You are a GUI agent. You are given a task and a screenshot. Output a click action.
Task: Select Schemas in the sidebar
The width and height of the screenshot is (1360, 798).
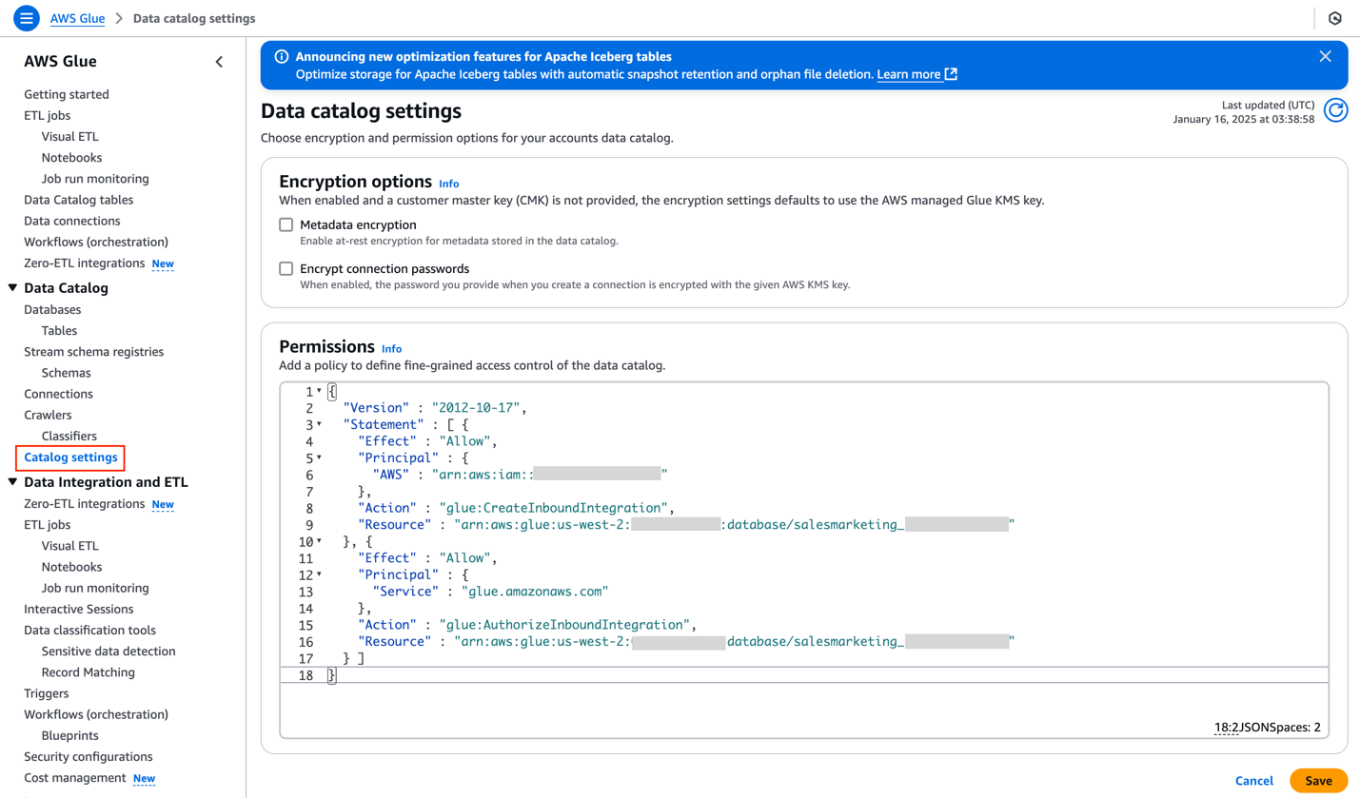(67, 373)
